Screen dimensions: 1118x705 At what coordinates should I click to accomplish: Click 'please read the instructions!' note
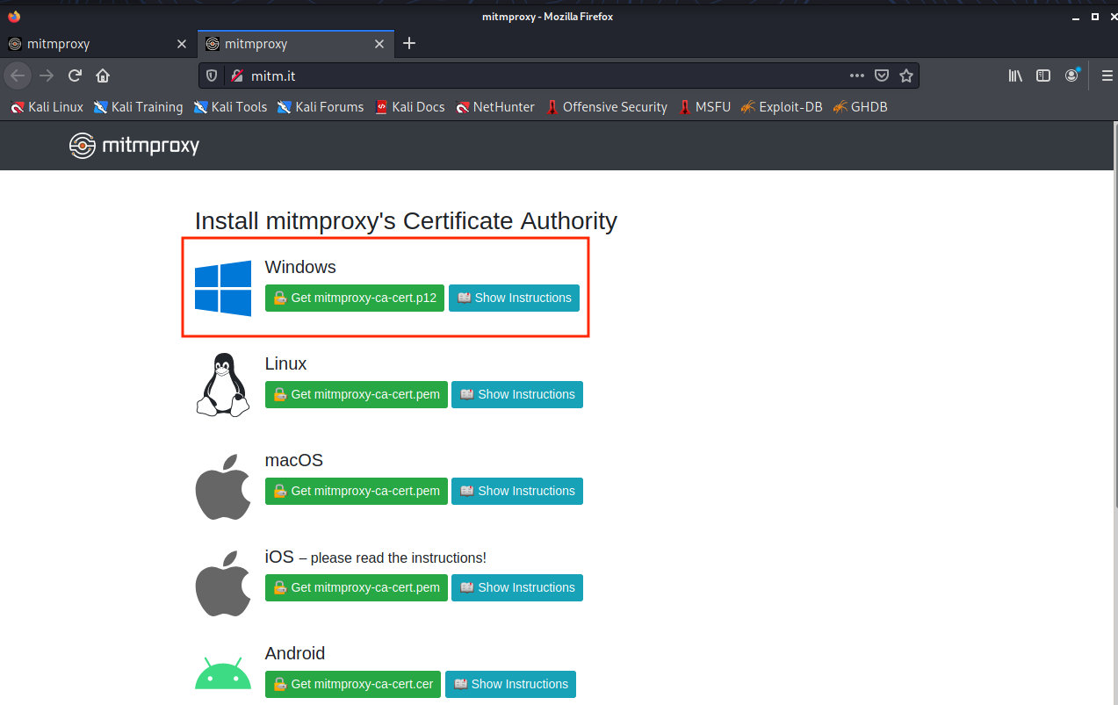[x=399, y=558]
